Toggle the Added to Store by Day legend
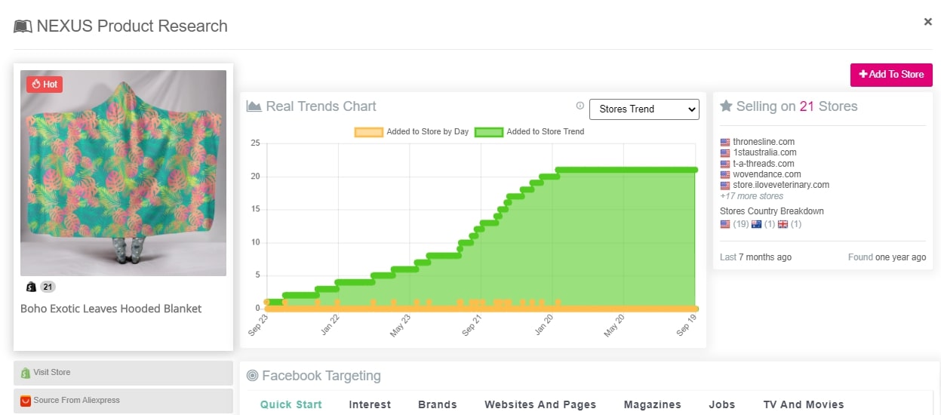Image resolution: width=941 pixels, height=415 pixels. (411, 132)
